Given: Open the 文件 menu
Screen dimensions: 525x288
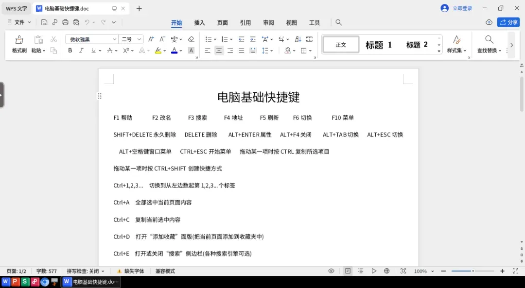Looking at the screenshot, I should pos(19,22).
